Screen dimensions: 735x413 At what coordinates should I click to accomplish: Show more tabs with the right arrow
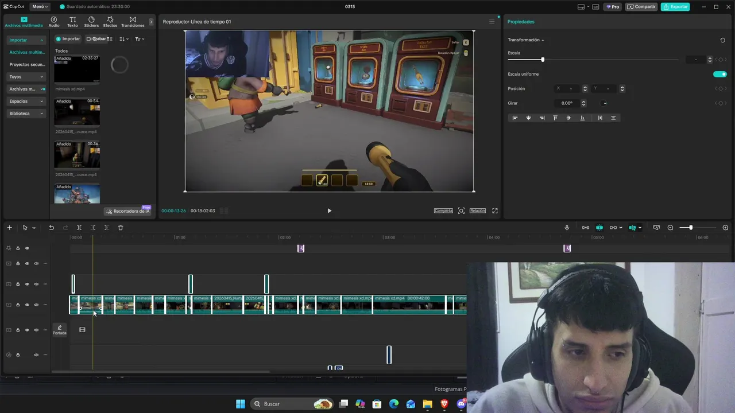(152, 22)
